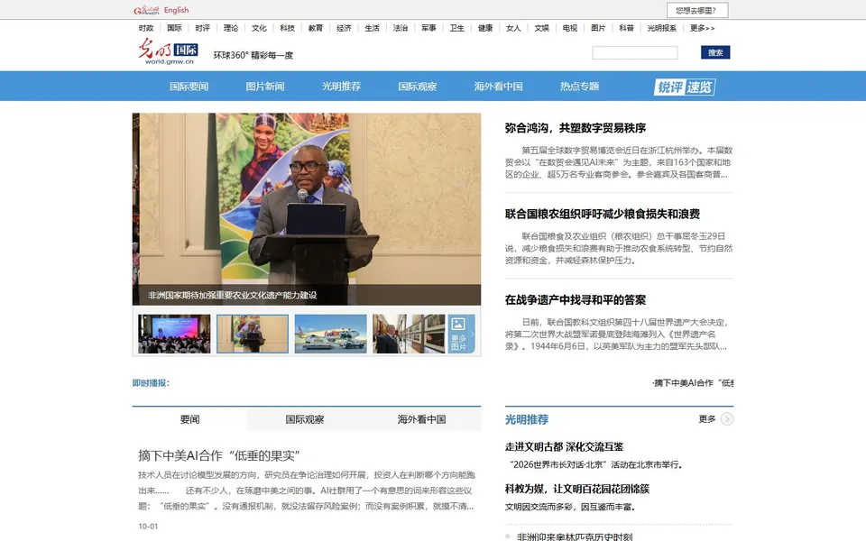Image resolution: width=866 pixels, height=541 pixels.
Task: Open the 军事 channel link
Action: (428, 28)
